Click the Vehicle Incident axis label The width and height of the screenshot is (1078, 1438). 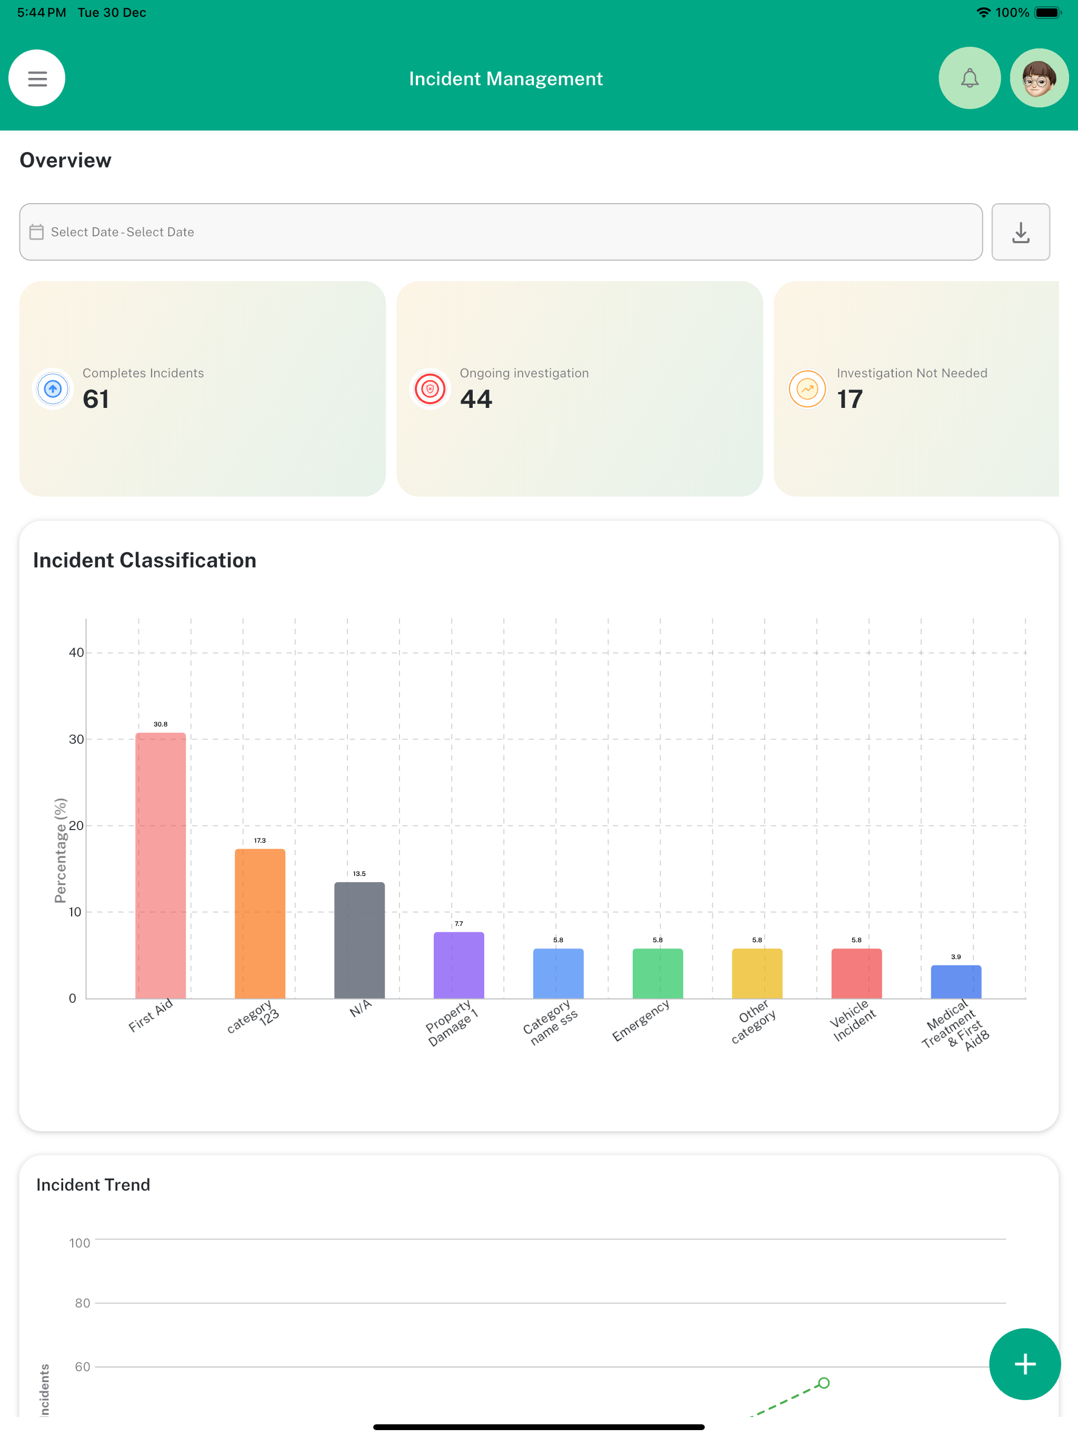[854, 1021]
